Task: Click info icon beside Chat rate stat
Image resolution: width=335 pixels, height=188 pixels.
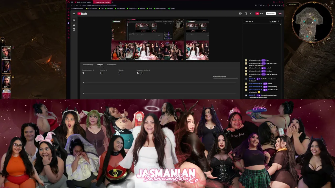Action: pyautogui.click(x=107, y=70)
